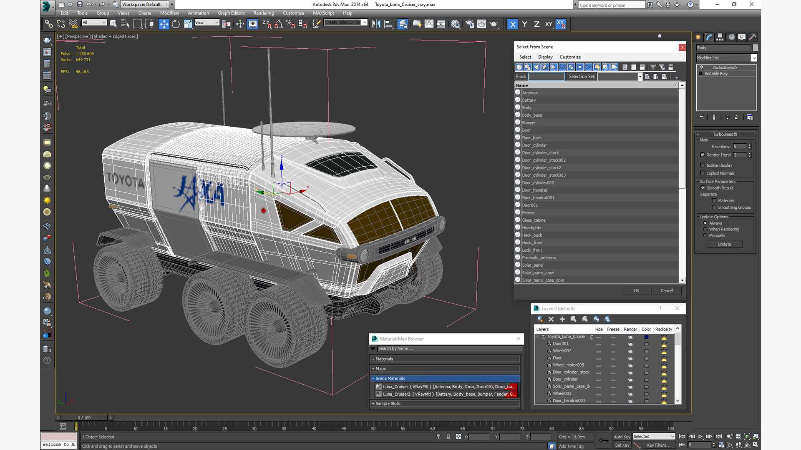Toggle the Percent Snap icon
This screenshot has height=450, width=801.
tap(291, 24)
